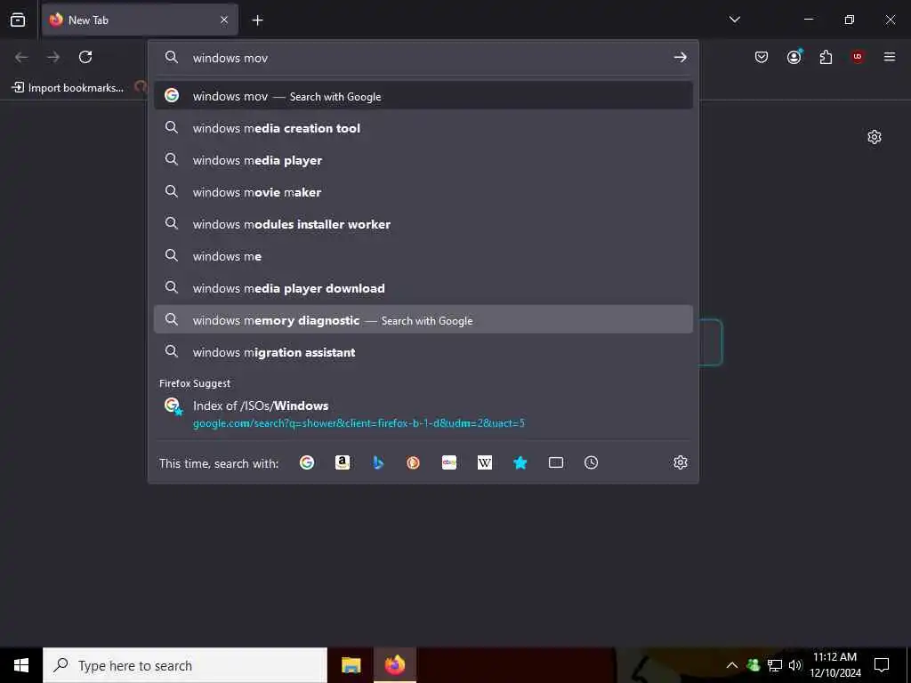Show hidden system tray icons chevron

[x=732, y=665]
